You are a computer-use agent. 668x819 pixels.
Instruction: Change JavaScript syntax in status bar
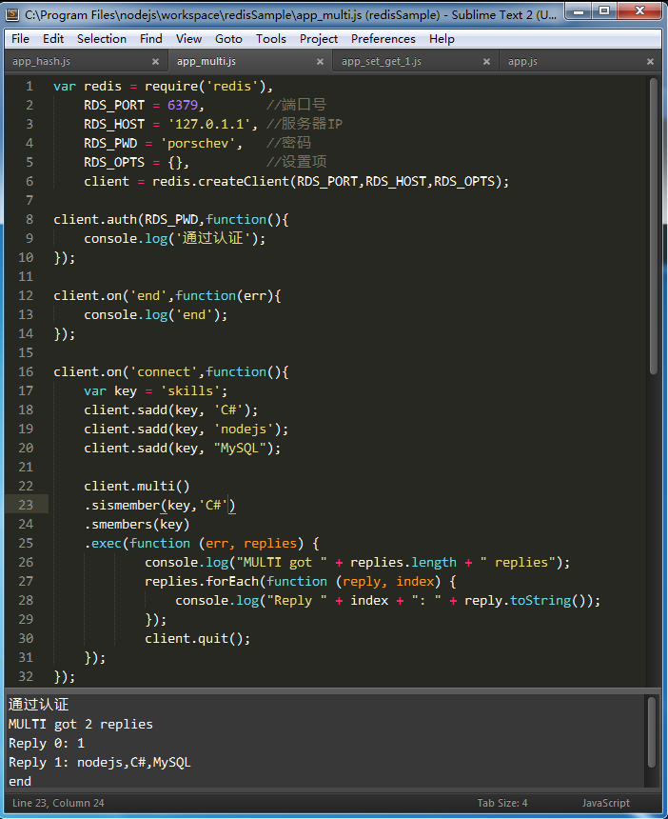[x=605, y=803]
